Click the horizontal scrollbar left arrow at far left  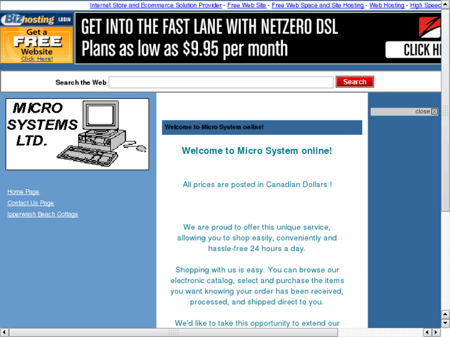point(4,333)
